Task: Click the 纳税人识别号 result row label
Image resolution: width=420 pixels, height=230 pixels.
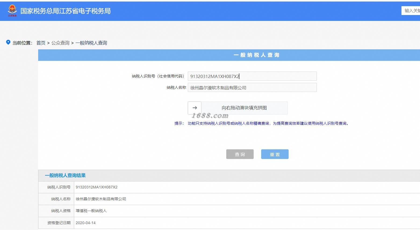Action: 59,187
